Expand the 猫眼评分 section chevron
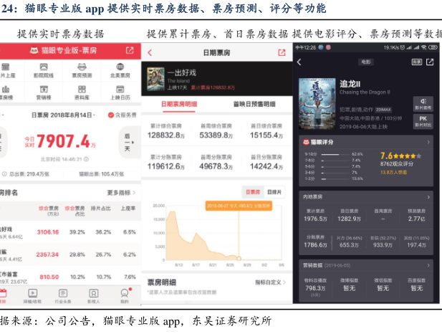This screenshot has height=334, width=442. [x=428, y=142]
